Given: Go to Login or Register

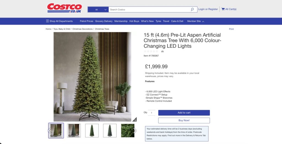Looking at the screenshot, I should point(208,9).
